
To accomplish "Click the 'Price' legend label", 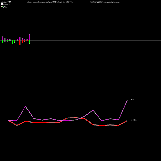I will coord(5,7).
